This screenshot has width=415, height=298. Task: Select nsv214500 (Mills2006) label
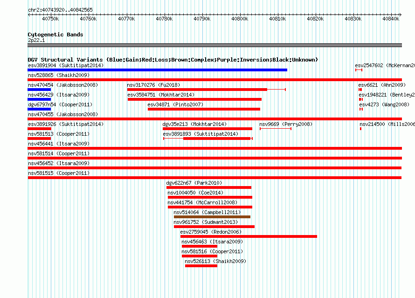[x=387, y=124]
